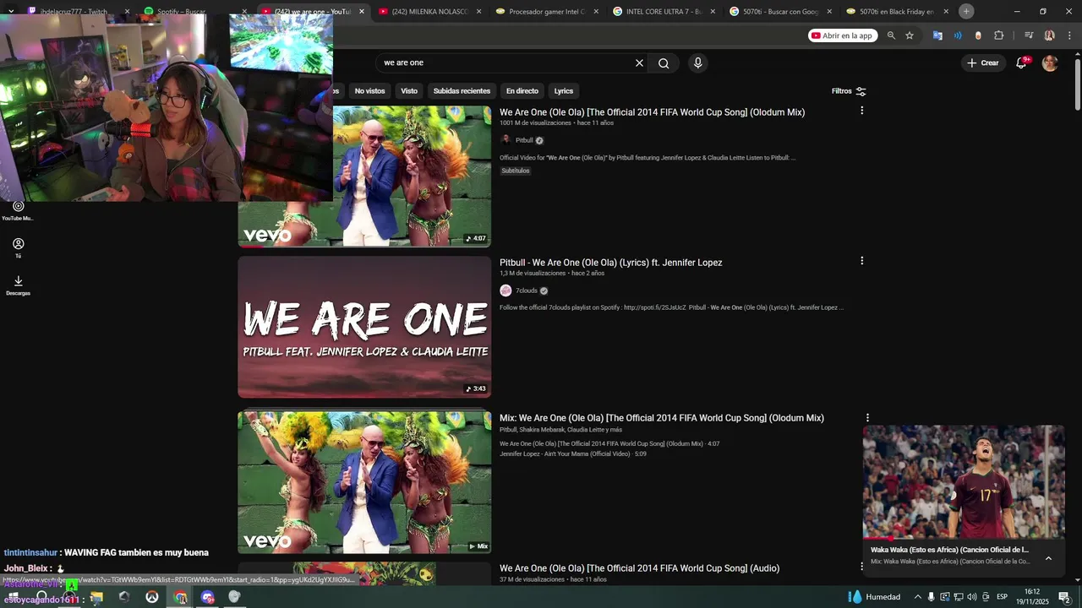Clear the search box text
This screenshot has width=1082, height=608.
coord(639,62)
